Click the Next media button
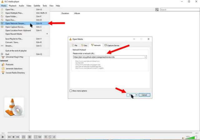This screenshot has height=140, width=200. pos(17,137)
